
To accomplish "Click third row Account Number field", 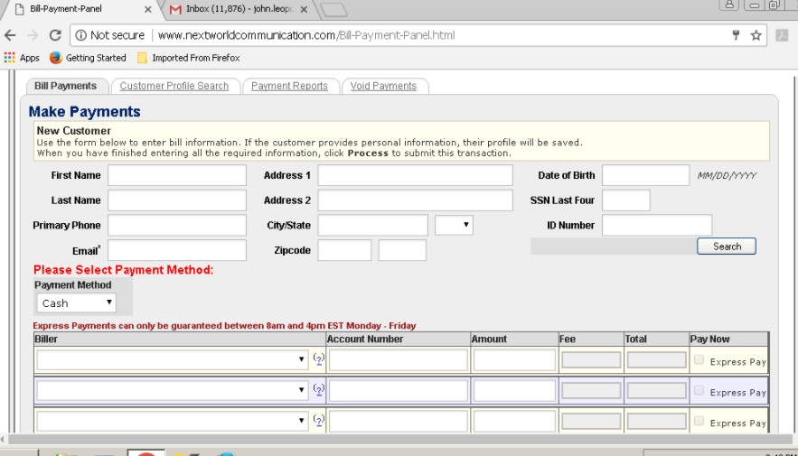I will tap(398, 421).
